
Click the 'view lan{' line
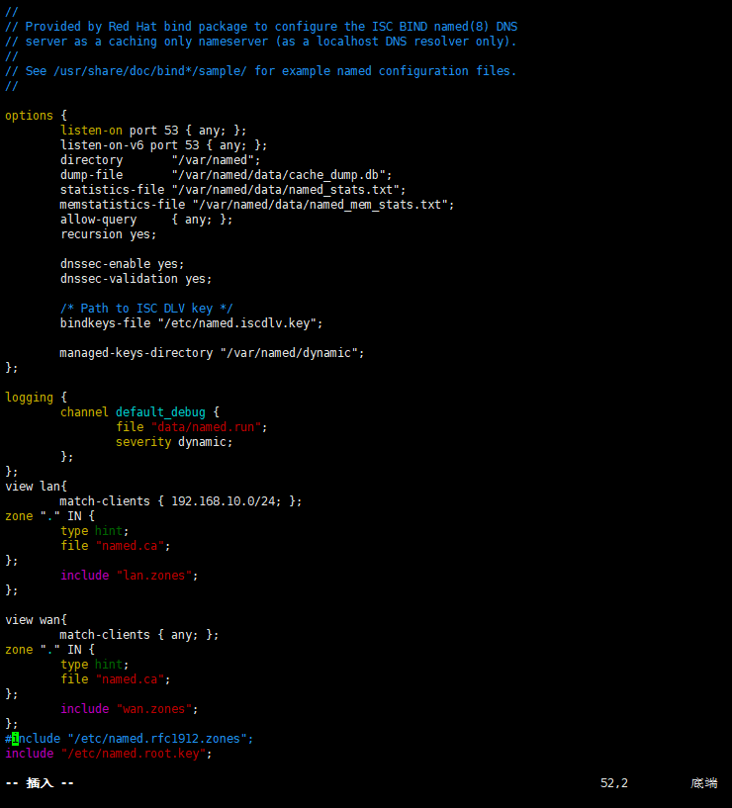(x=36, y=487)
